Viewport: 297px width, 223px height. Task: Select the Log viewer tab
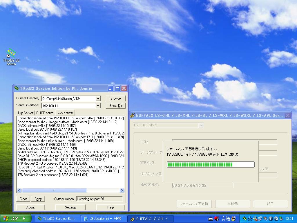coord(65,112)
